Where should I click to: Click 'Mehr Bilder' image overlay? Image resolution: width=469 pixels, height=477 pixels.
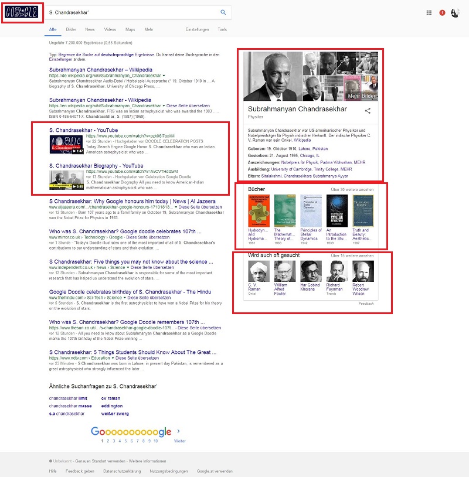pos(361,96)
